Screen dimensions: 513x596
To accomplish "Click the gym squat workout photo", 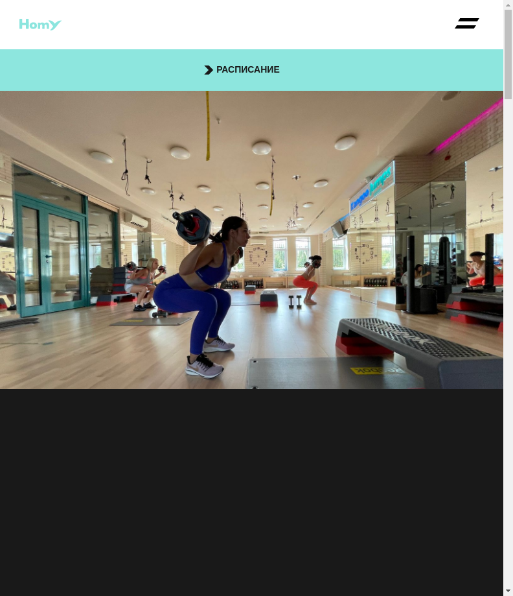I will click(x=251, y=240).
